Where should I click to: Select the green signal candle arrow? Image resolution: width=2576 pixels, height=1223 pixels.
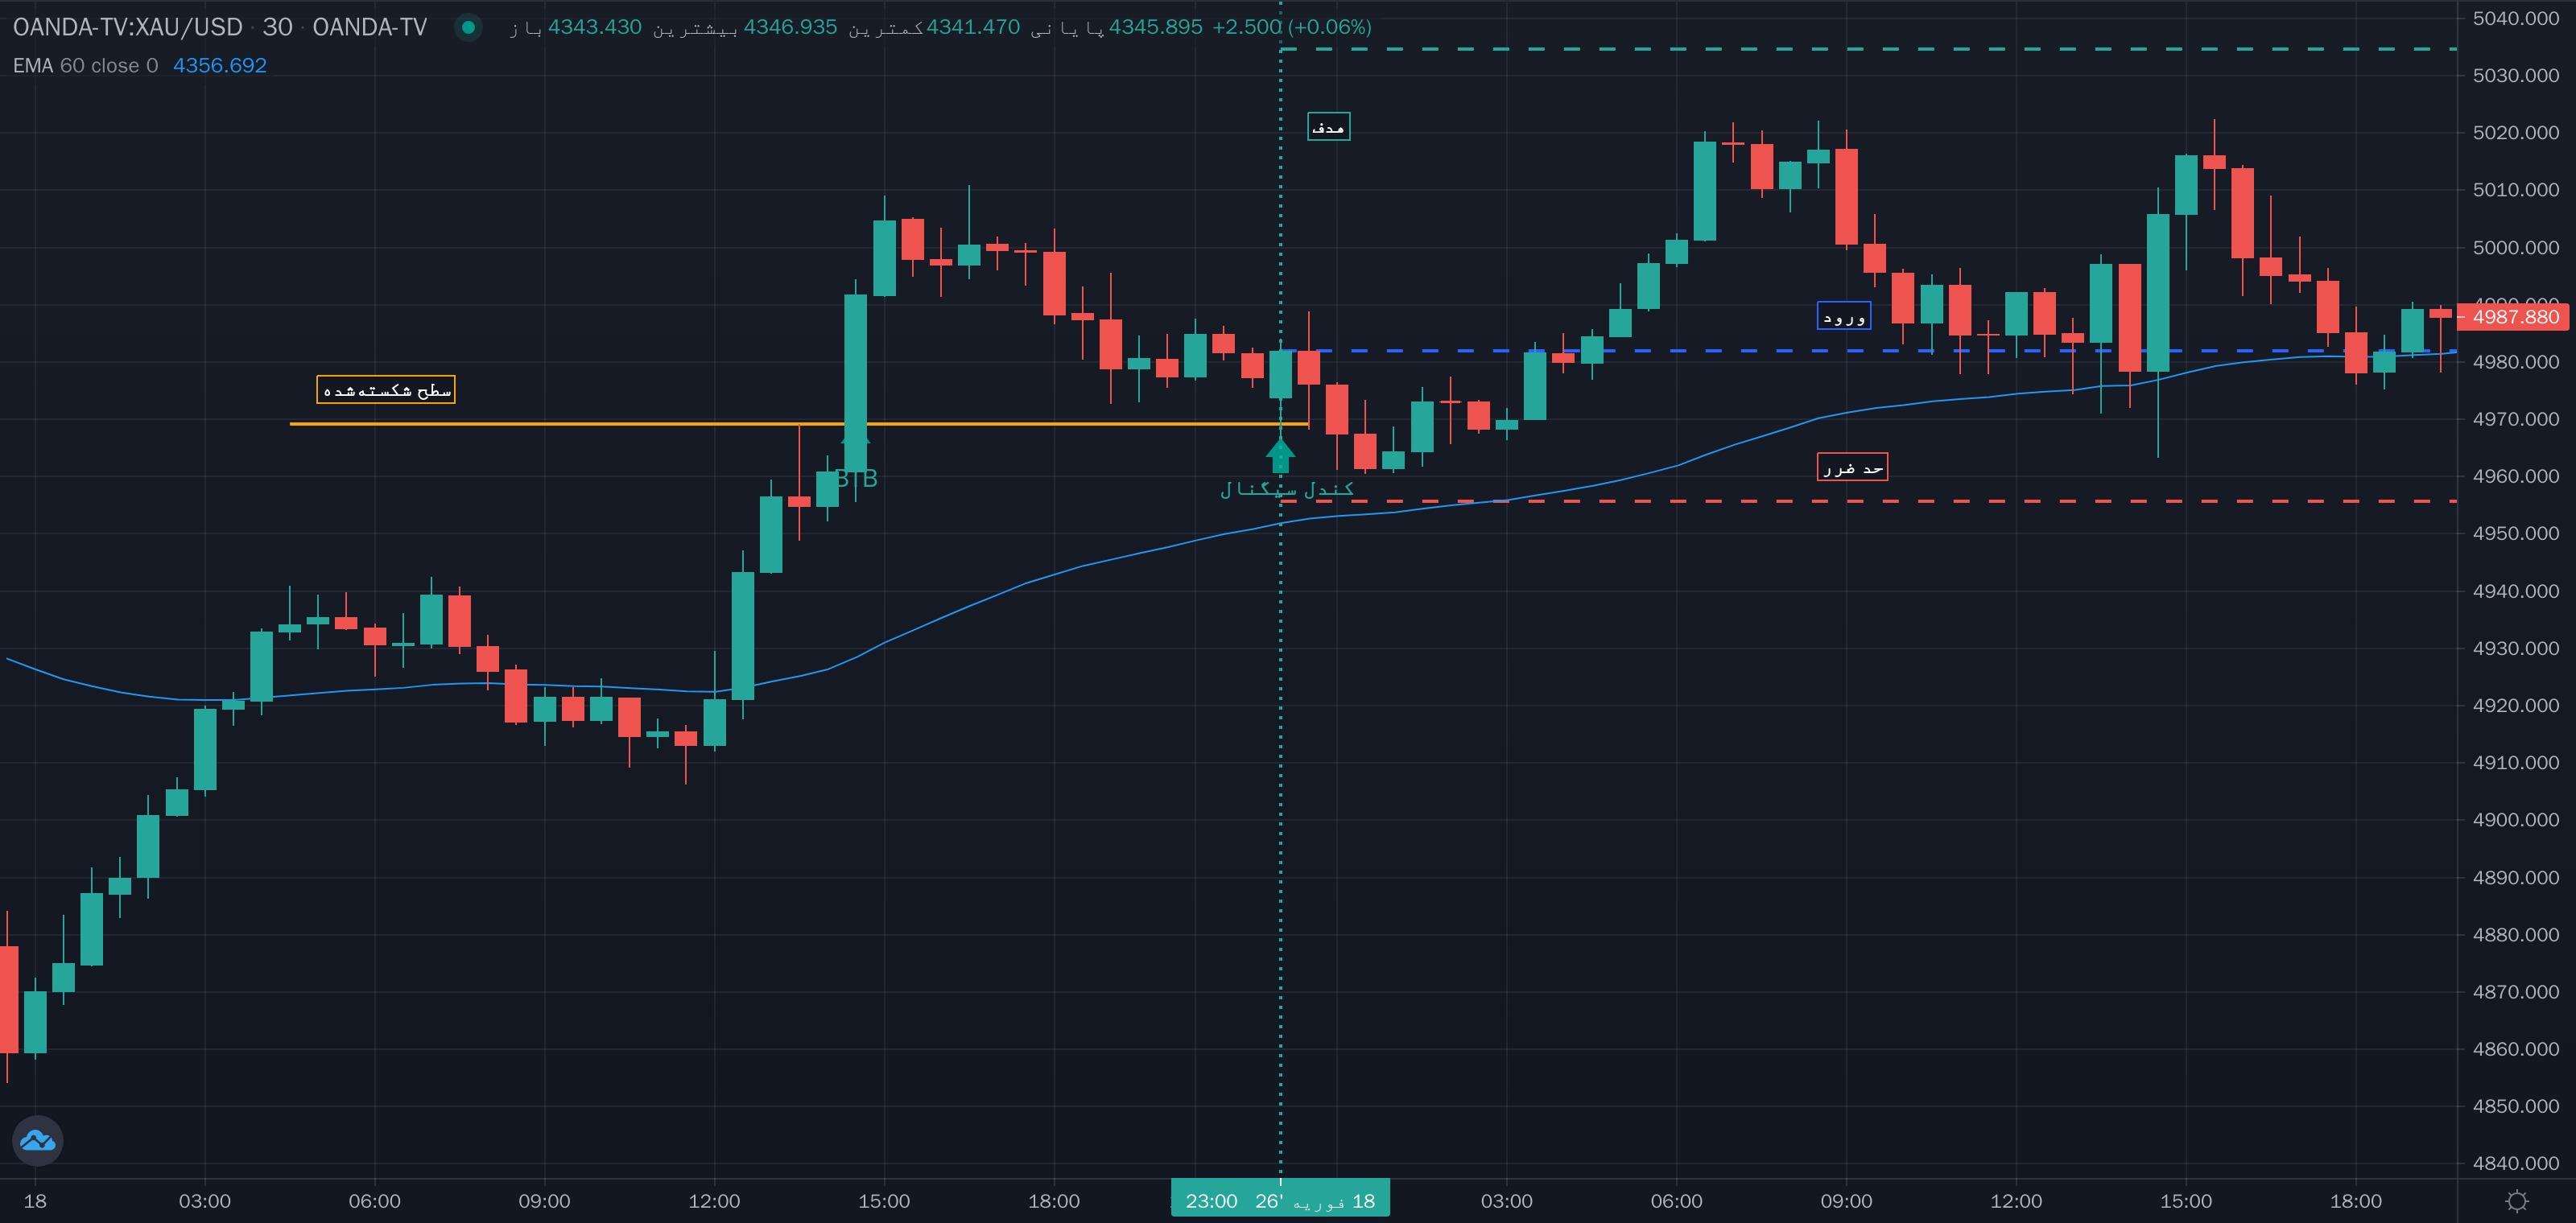[x=1280, y=455]
